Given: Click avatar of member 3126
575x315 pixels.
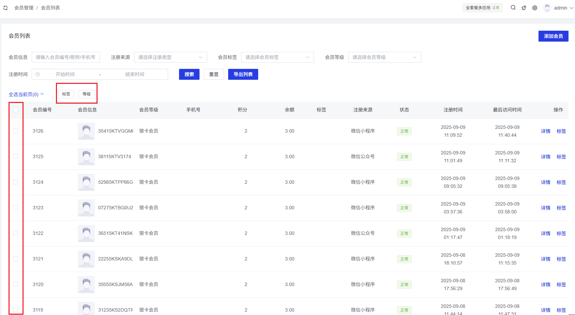Looking at the screenshot, I should [x=86, y=131].
